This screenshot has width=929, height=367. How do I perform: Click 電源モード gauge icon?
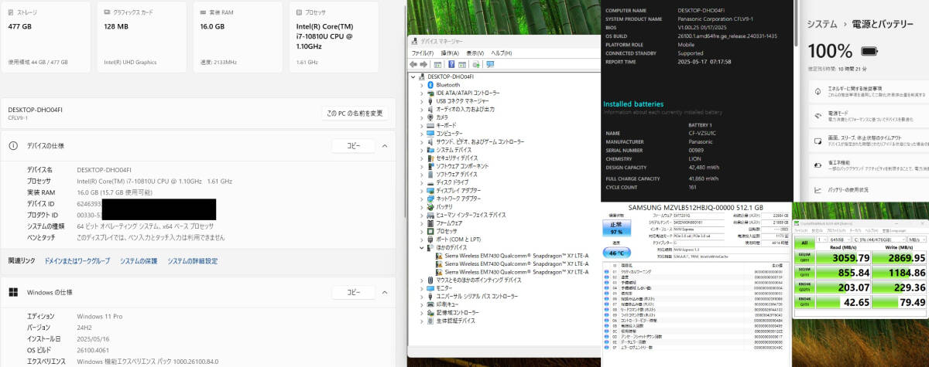[819, 116]
